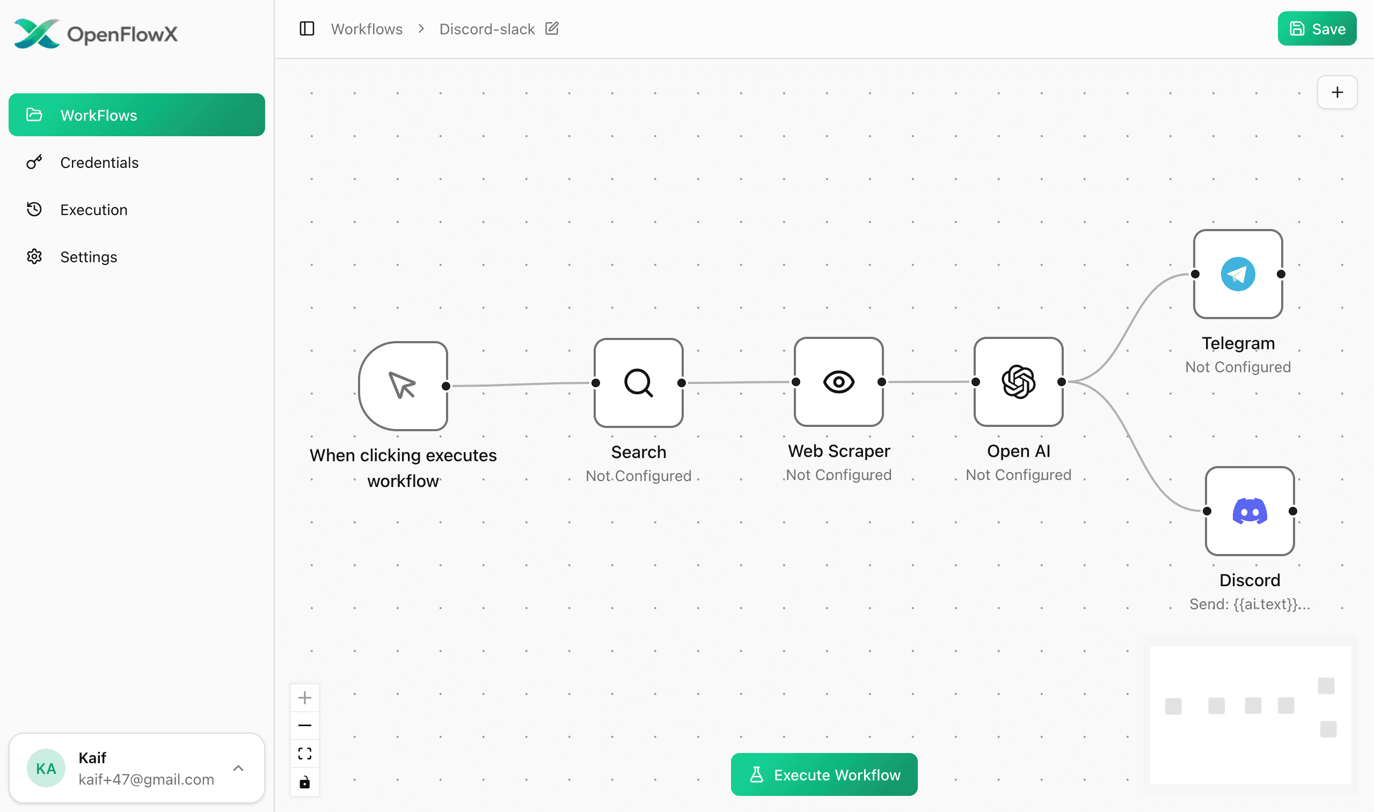Image resolution: width=1374 pixels, height=812 pixels.
Task: Open Credentials using the key icon
Action: coord(34,162)
